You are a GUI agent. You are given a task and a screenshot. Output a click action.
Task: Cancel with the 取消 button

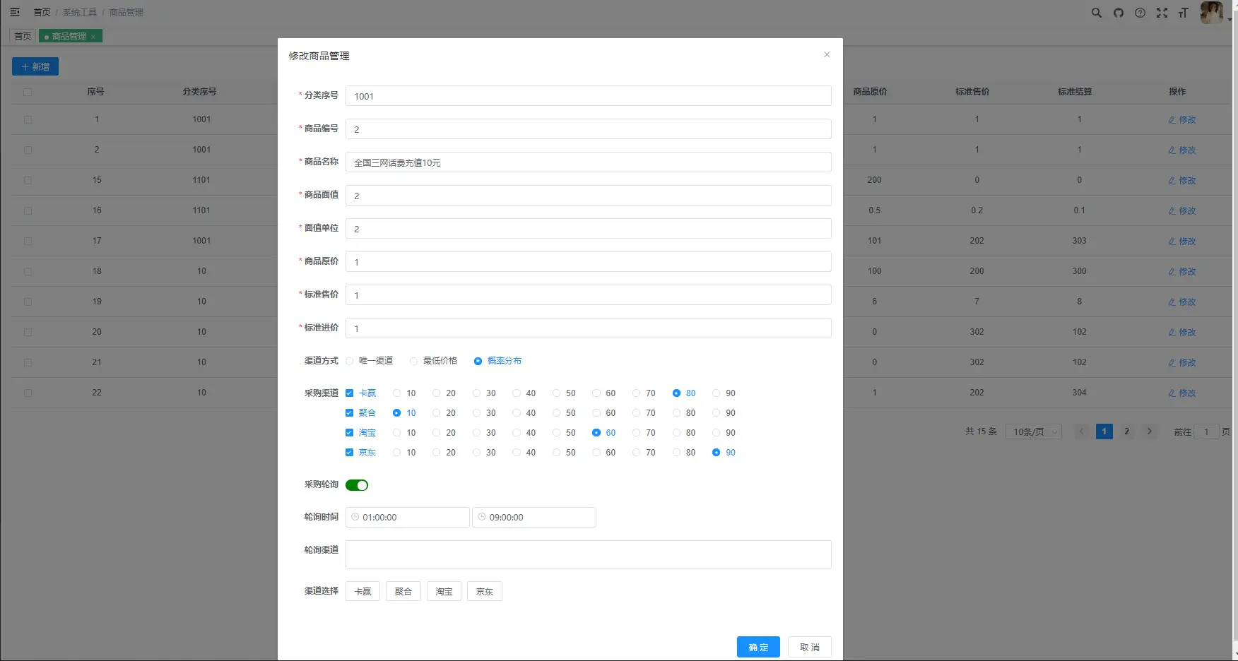pos(810,647)
